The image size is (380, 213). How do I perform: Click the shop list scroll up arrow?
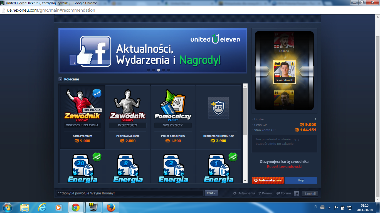pos(245,86)
